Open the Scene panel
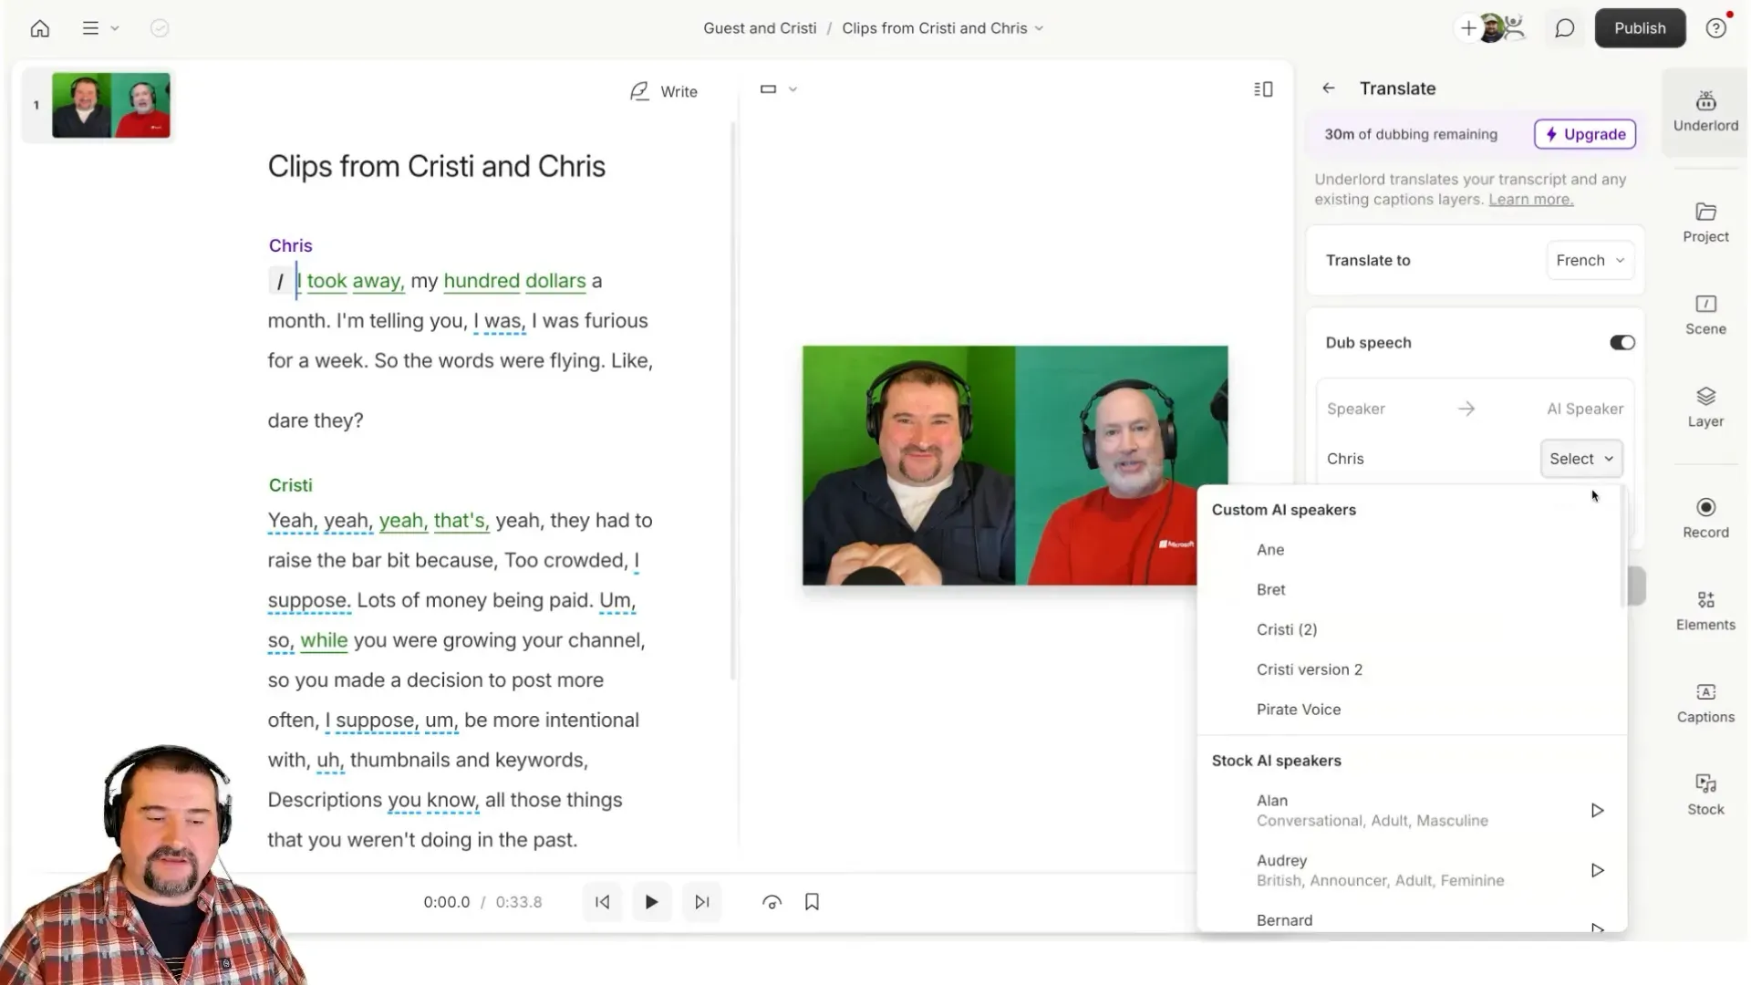Screen dimensions: 1751x985 click(1704, 314)
